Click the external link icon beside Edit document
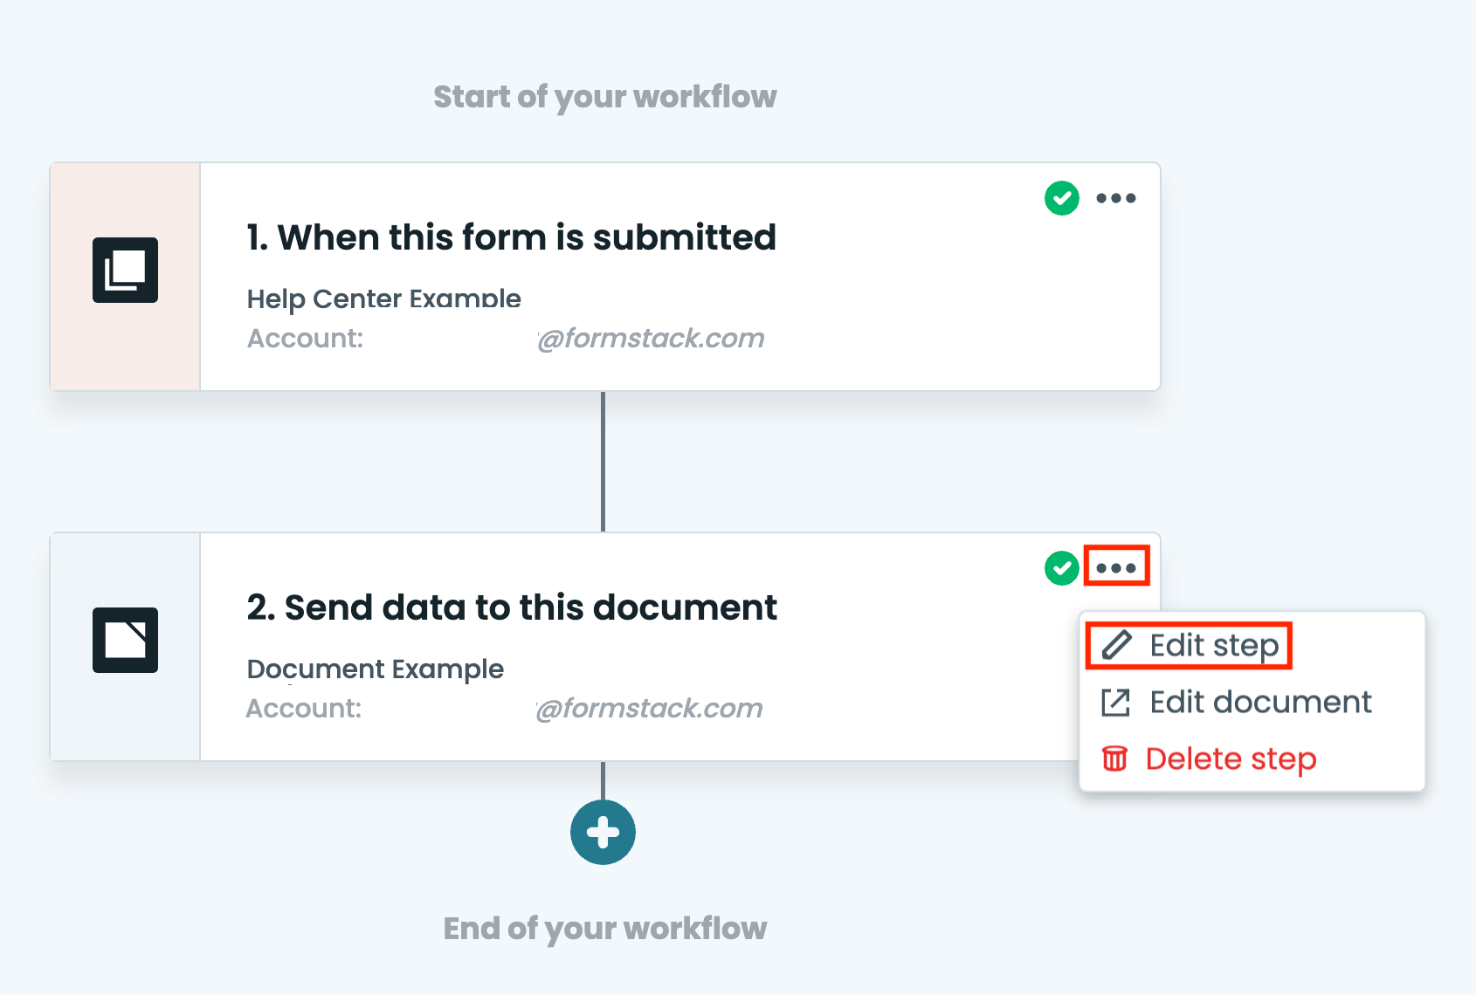 pyautogui.click(x=1114, y=702)
